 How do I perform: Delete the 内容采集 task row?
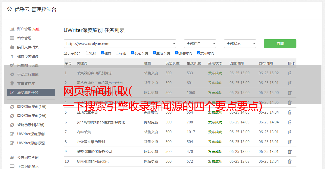click(x=290, y=132)
